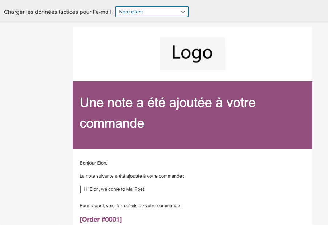This screenshot has height=225, width=328.
Task: Click the heading line "Une note a été ajoutée"
Action: point(167,103)
